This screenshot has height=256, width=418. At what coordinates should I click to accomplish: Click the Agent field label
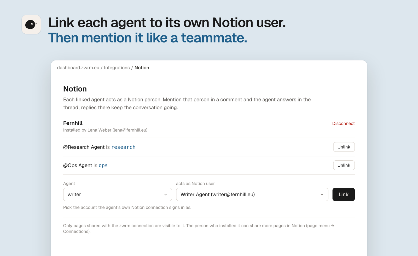point(69,184)
